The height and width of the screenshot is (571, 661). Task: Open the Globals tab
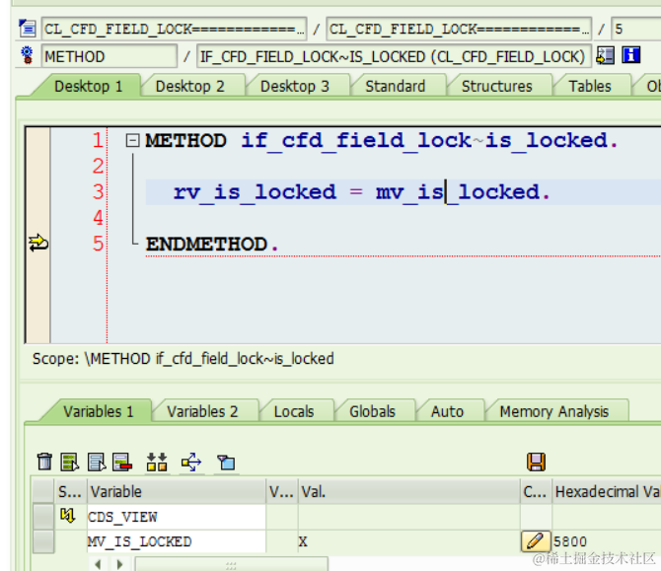(x=372, y=411)
